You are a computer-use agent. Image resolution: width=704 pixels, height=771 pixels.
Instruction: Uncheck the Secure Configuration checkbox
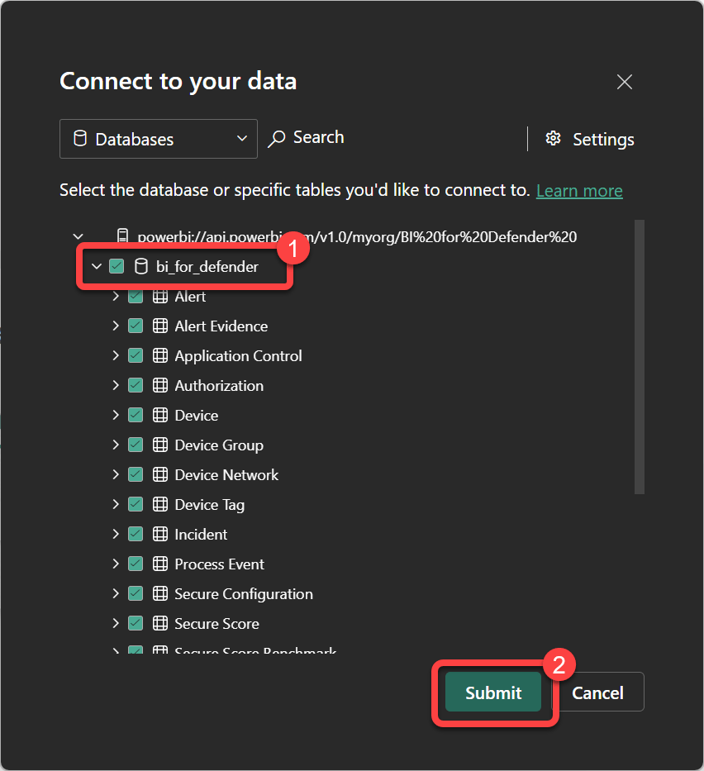click(136, 593)
